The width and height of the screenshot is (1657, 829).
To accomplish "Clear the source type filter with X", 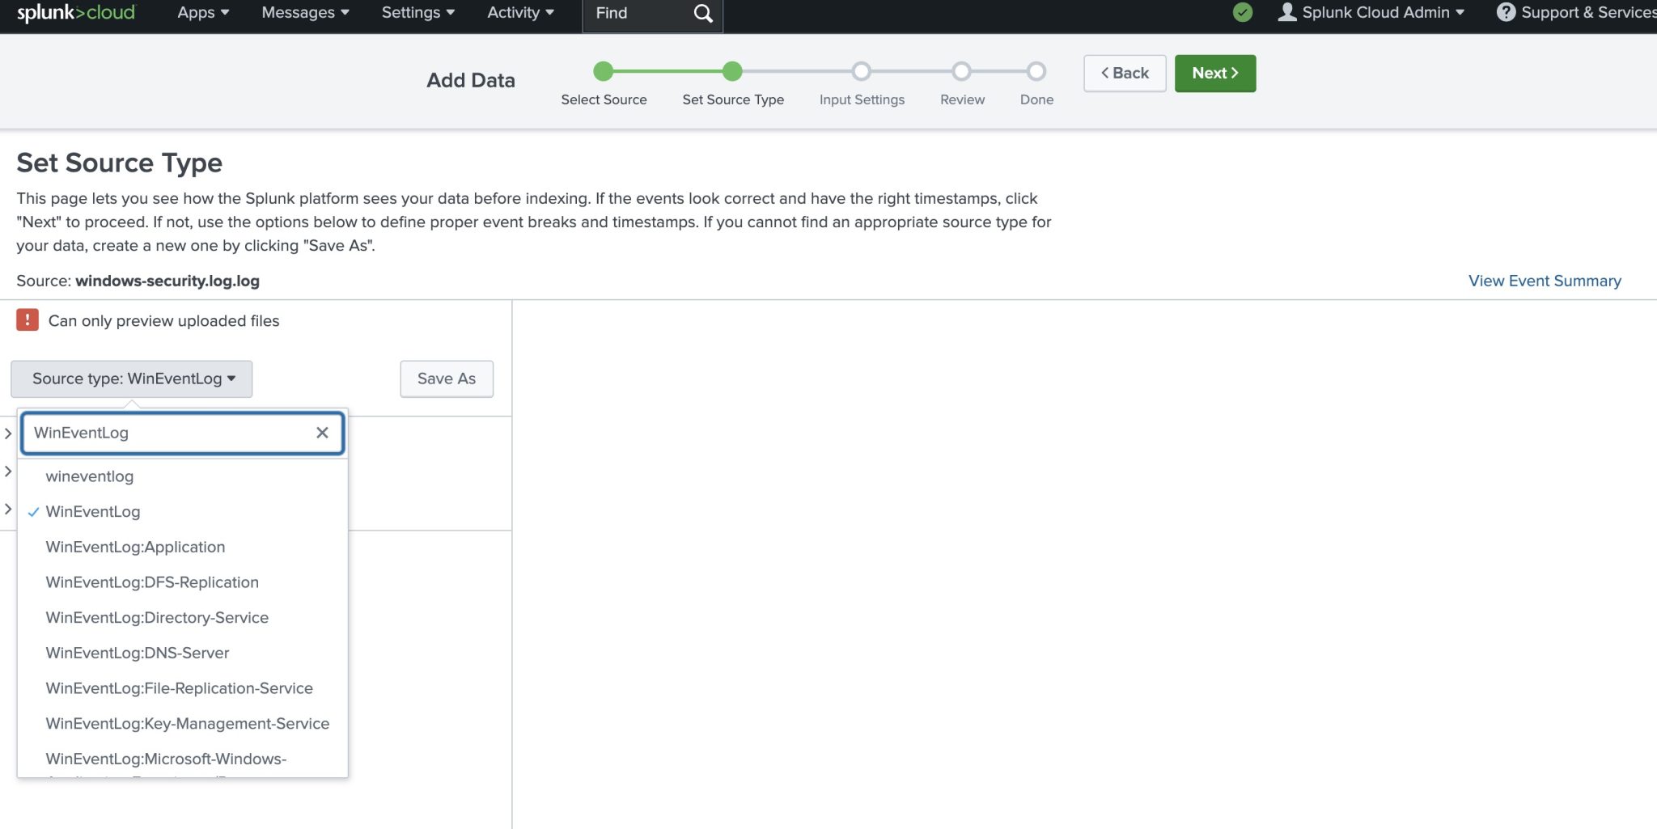I will coord(322,433).
